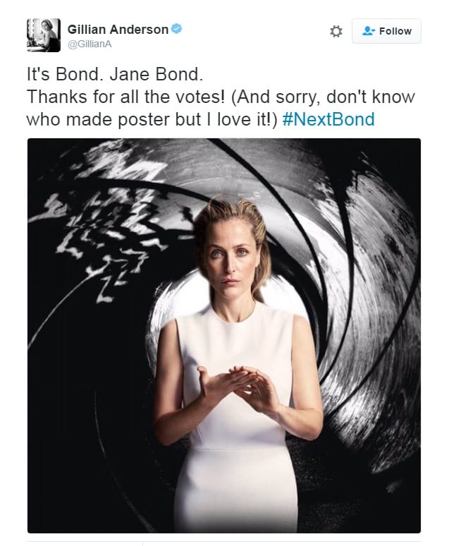Open the profile avatar thumbnail
449x546 pixels.
(44, 35)
